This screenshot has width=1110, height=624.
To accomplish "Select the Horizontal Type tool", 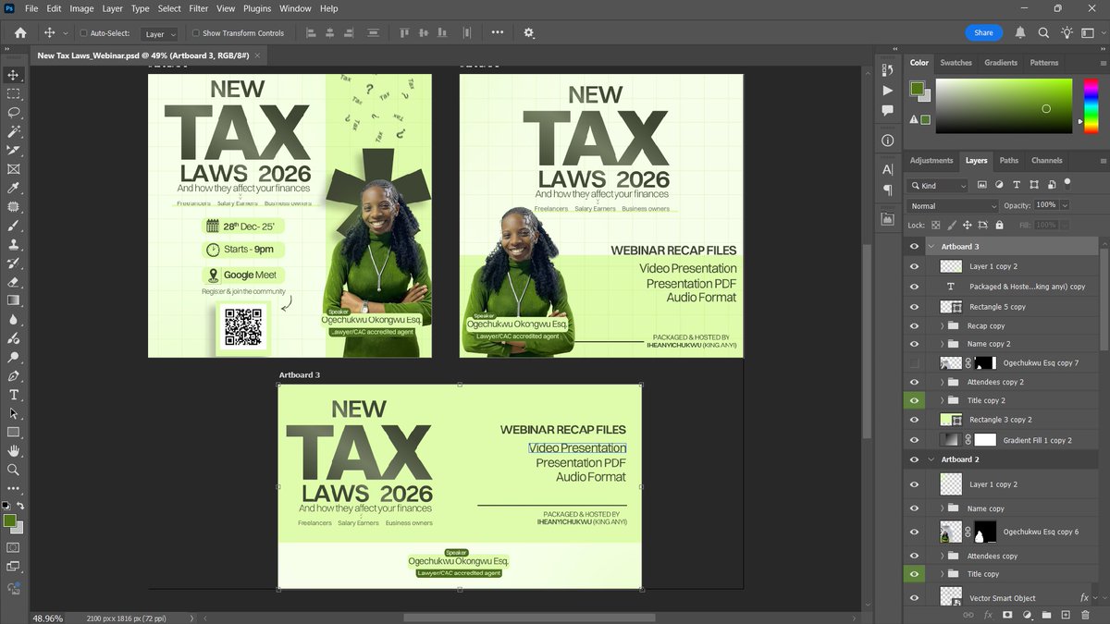I will pos(13,395).
